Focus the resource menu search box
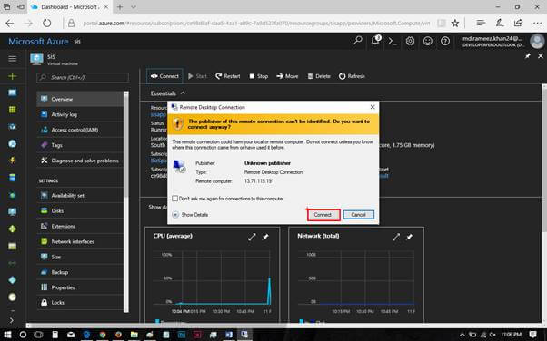This screenshot has height=341, width=547. pyautogui.click(x=83, y=77)
